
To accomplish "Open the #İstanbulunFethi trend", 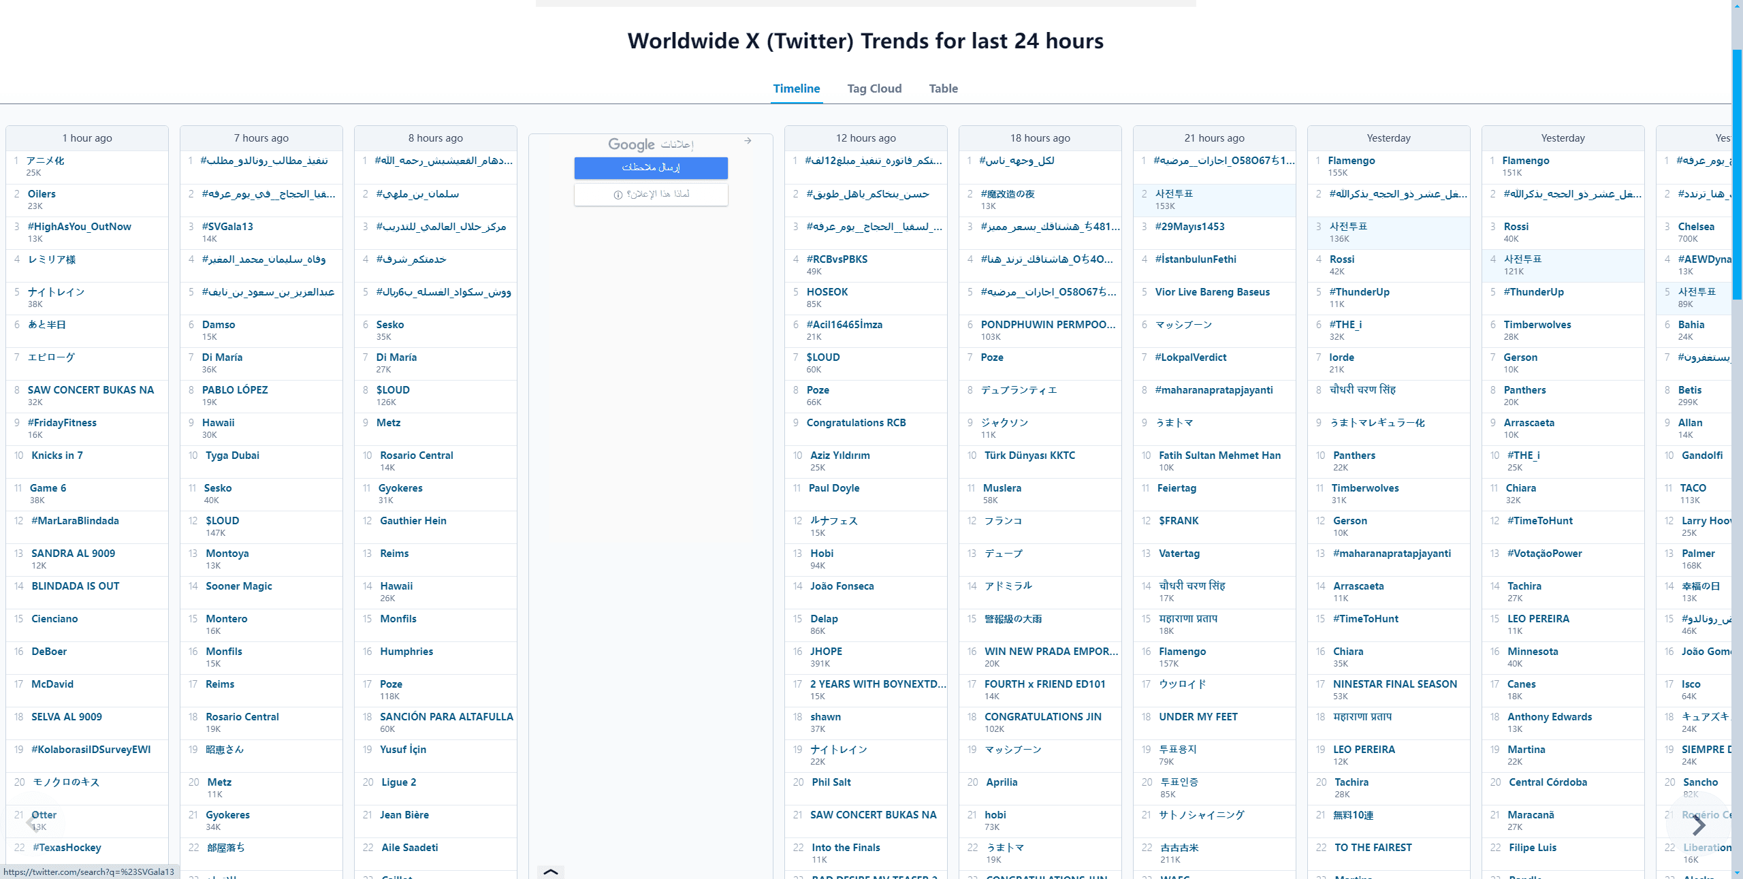I will click(1196, 259).
